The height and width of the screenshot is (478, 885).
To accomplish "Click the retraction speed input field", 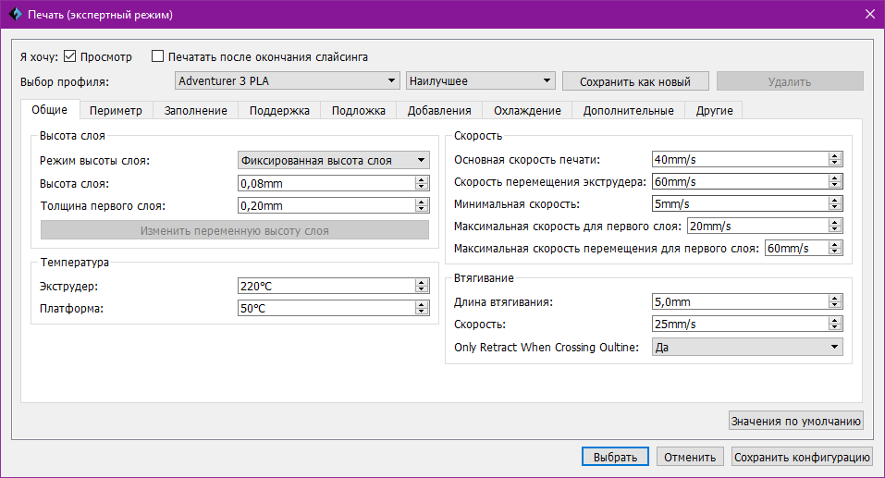I will click(738, 325).
